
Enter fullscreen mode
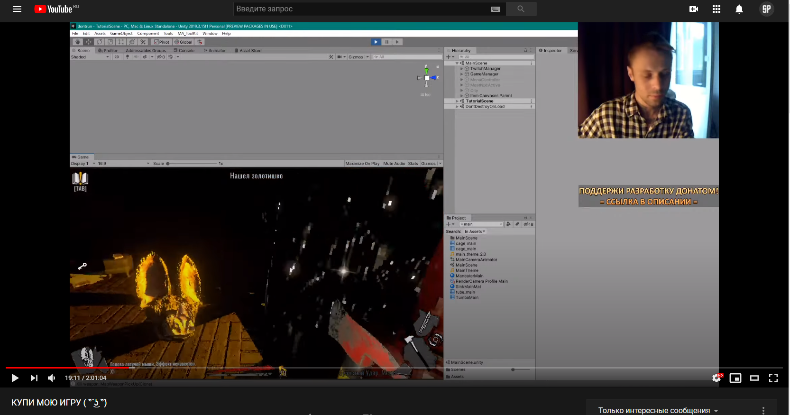click(773, 378)
